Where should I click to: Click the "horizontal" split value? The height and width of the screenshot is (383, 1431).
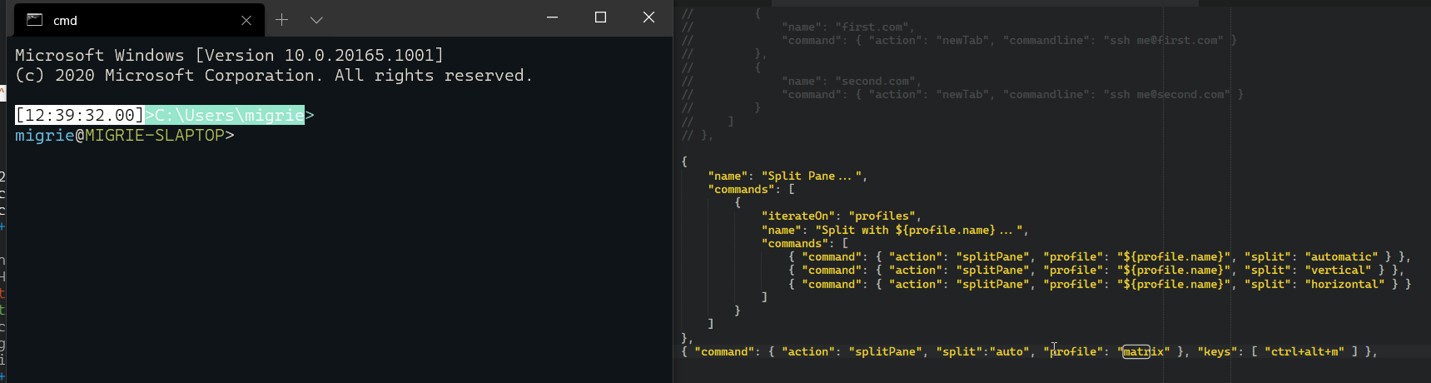pyautogui.click(x=1344, y=284)
